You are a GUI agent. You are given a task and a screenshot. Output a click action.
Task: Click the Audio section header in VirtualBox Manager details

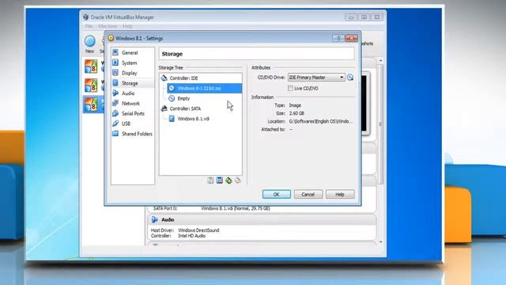click(168, 220)
